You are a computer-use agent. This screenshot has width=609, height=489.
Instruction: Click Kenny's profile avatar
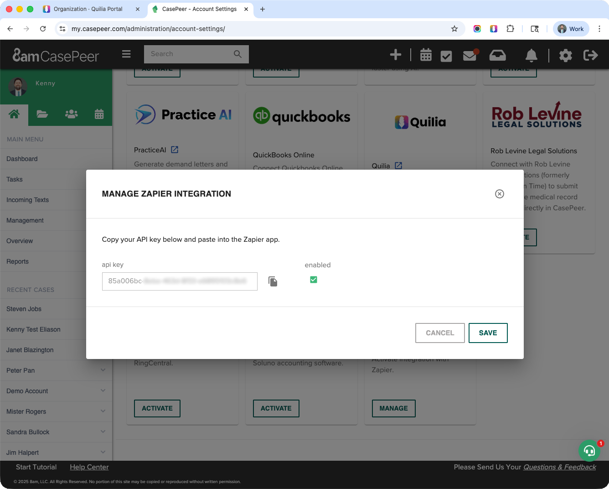[x=18, y=87]
